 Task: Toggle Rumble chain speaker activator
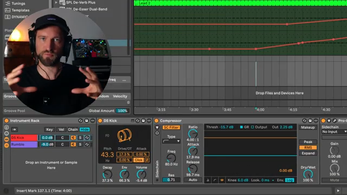pos(73,145)
